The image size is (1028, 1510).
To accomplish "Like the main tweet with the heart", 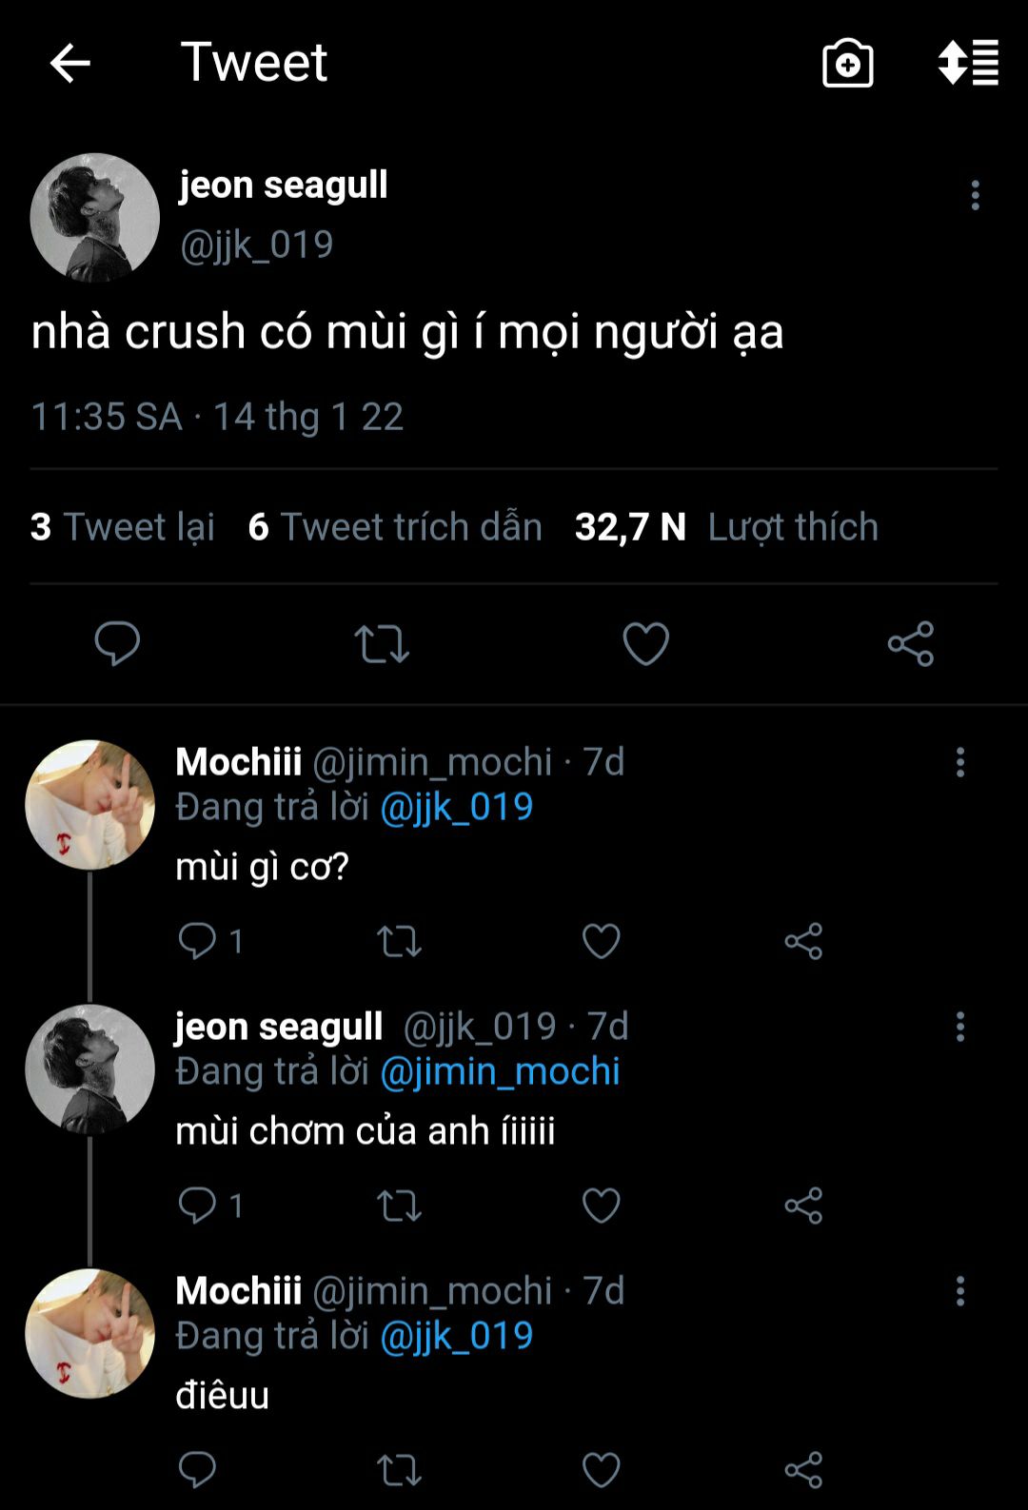I will tap(645, 643).
